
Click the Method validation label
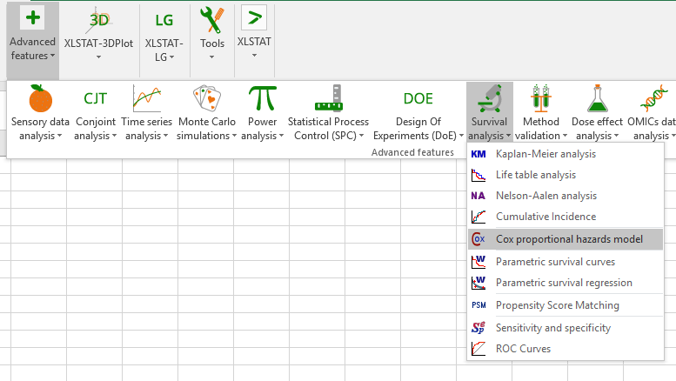click(x=540, y=129)
